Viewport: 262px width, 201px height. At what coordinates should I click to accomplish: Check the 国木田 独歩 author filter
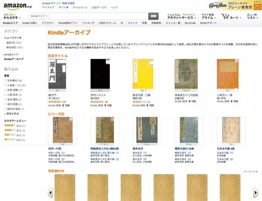click(5, 109)
